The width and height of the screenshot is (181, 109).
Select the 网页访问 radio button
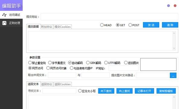pyautogui.click(x=36, y=68)
